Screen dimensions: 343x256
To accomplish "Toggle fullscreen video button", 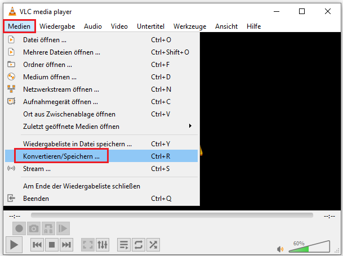I will [88, 245].
